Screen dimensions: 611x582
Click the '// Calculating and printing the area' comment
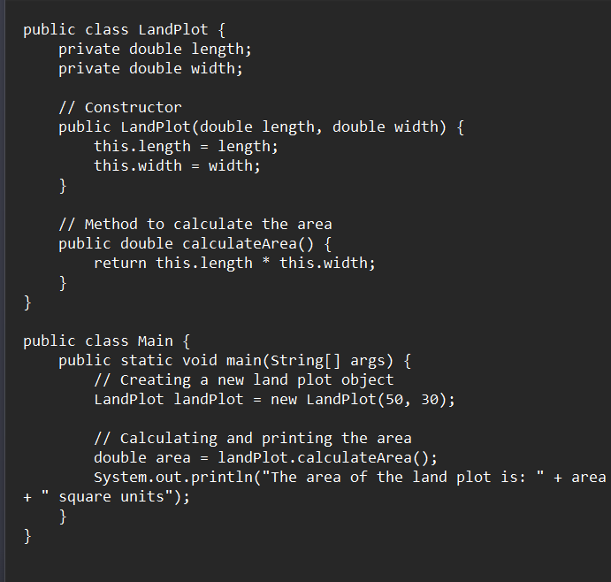253,439
